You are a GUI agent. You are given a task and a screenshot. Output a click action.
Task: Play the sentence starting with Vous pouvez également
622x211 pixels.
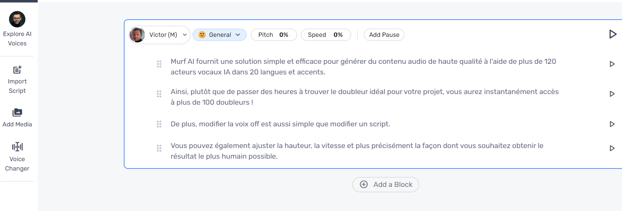(612, 148)
